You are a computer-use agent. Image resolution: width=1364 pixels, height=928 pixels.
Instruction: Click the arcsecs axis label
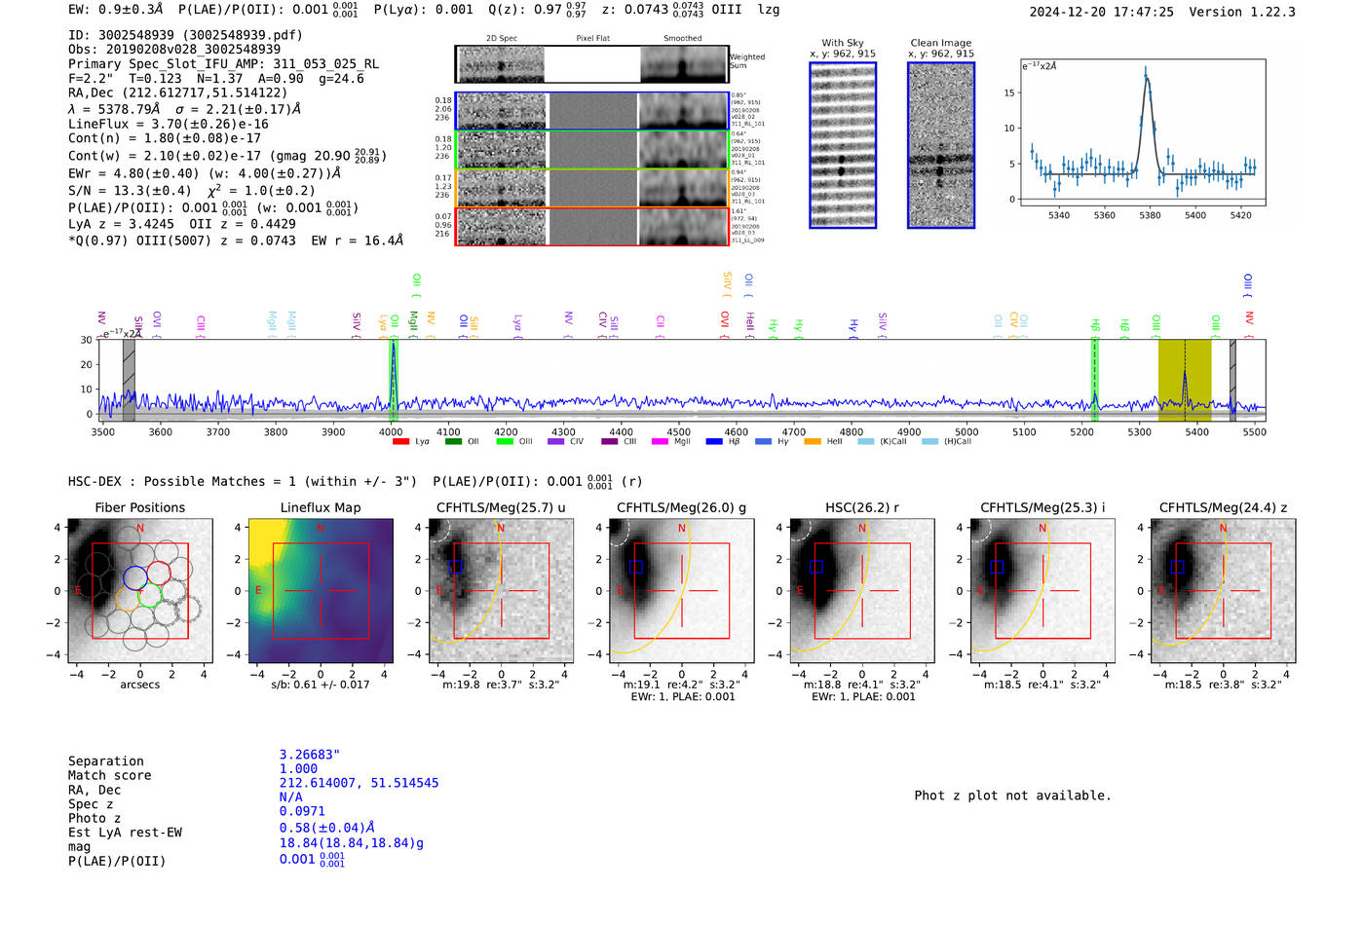point(140,685)
